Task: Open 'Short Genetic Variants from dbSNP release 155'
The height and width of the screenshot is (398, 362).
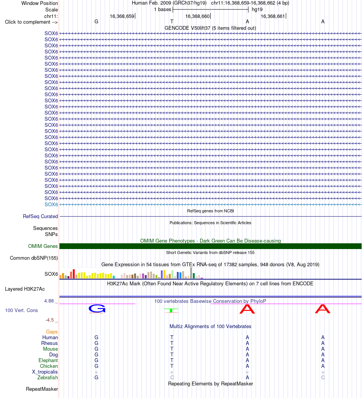Action: (x=210, y=252)
